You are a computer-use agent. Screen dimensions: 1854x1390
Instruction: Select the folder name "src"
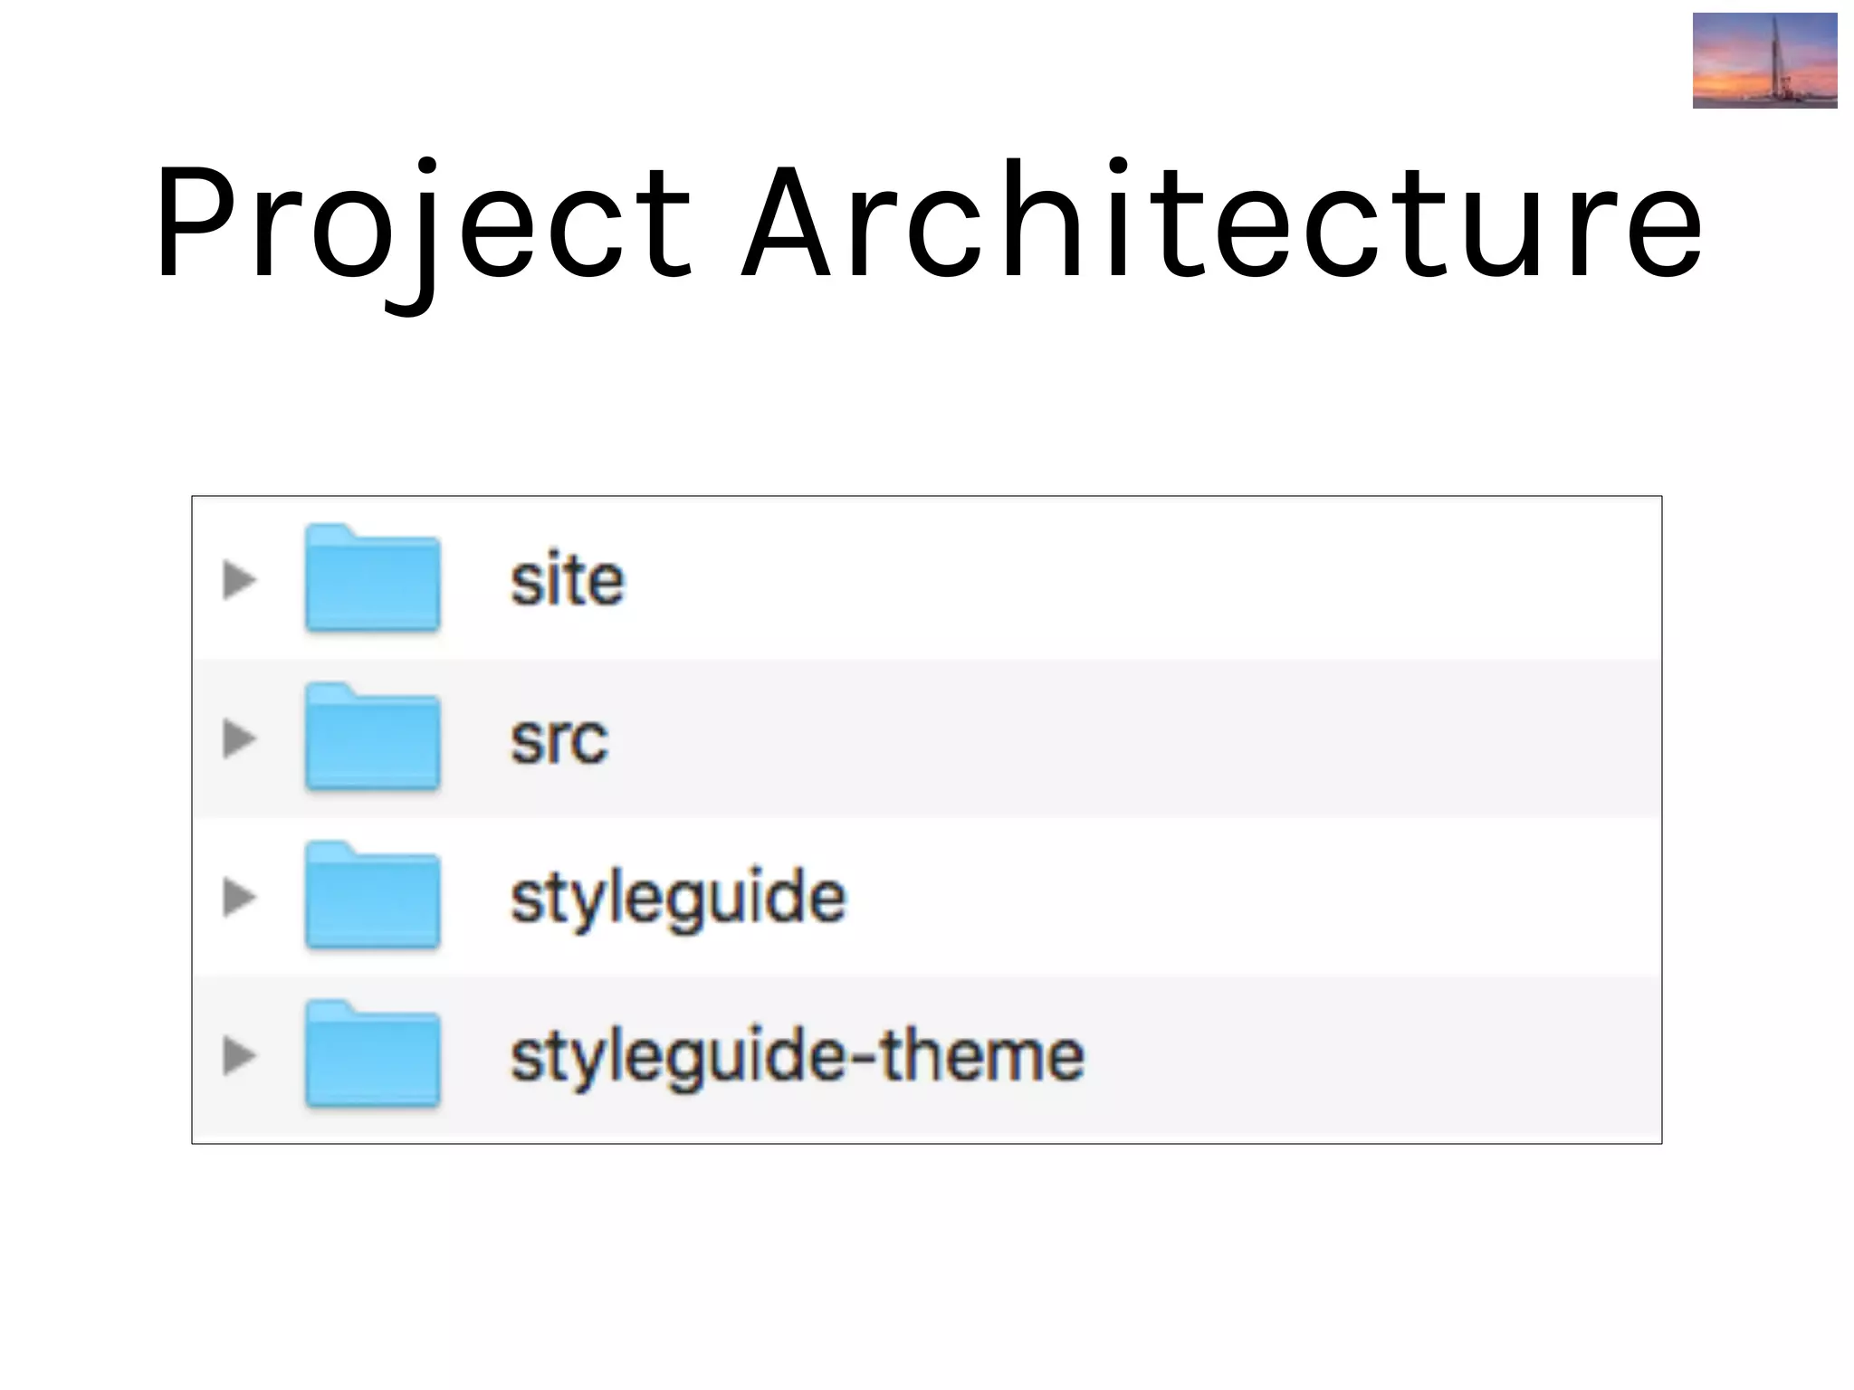click(559, 739)
